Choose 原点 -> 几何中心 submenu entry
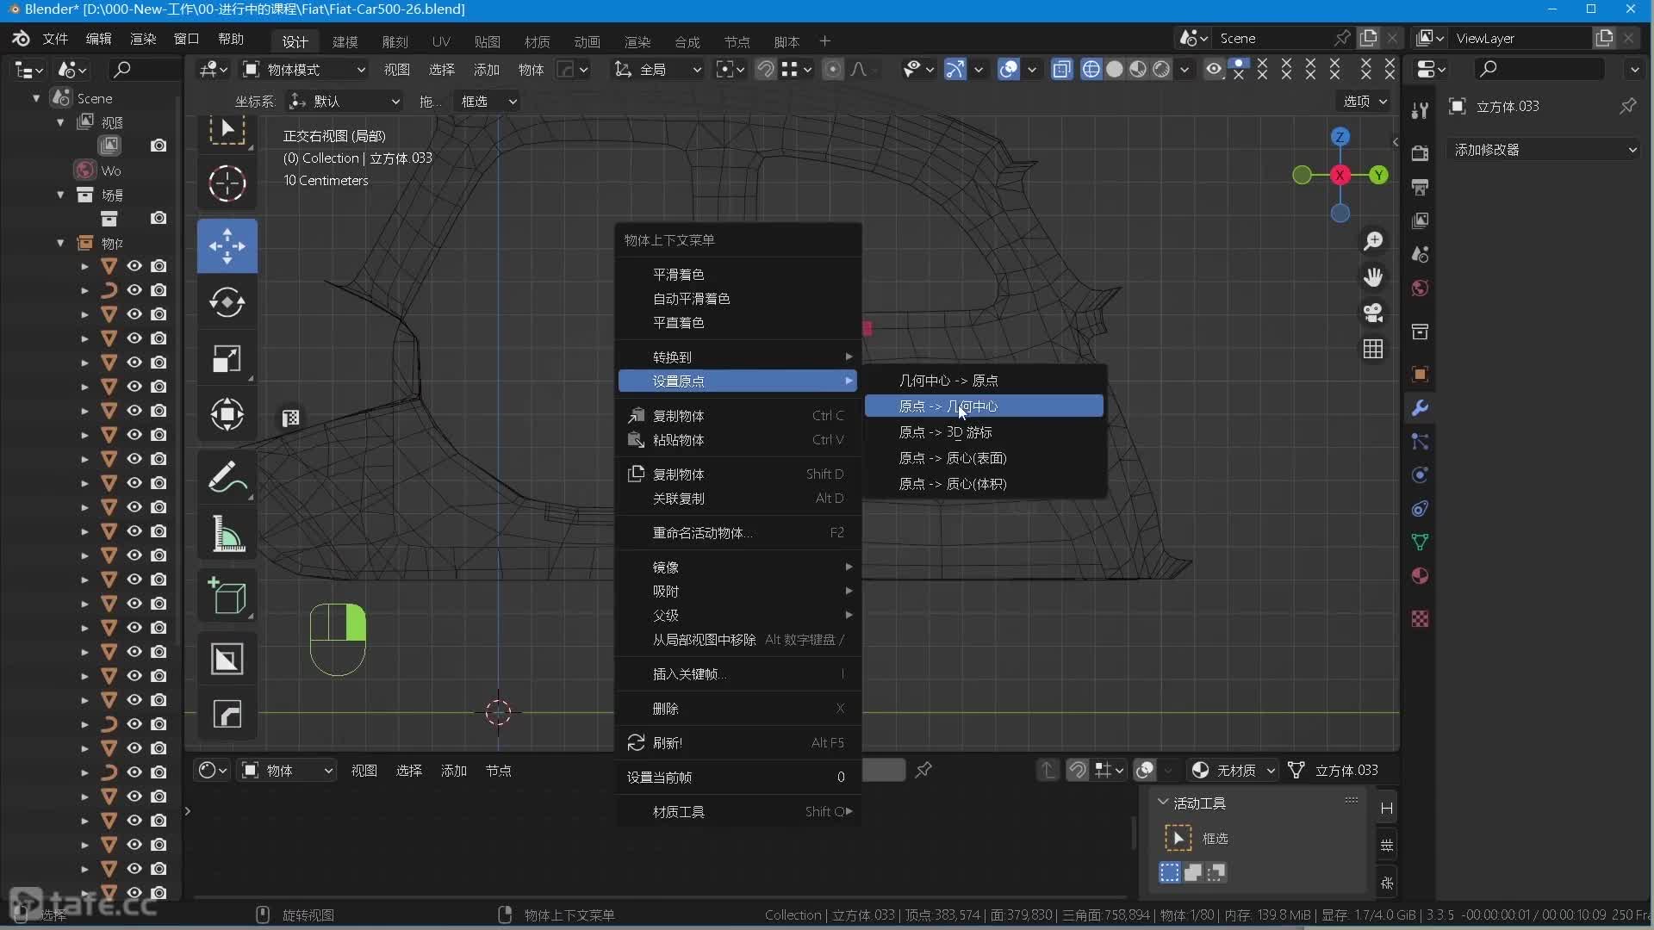The image size is (1654, 930). pyautogui.click(x=984, y=406)
